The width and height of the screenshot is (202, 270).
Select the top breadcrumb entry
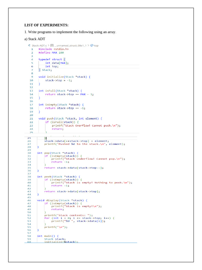pyautogui.click(x=96, y=45)
